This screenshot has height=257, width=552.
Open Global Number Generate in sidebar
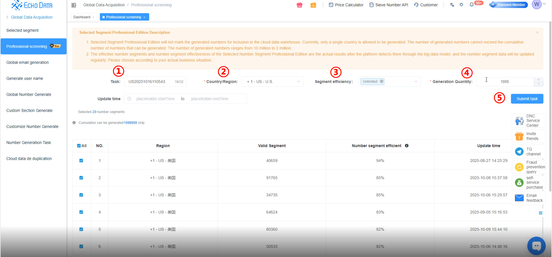29,94
